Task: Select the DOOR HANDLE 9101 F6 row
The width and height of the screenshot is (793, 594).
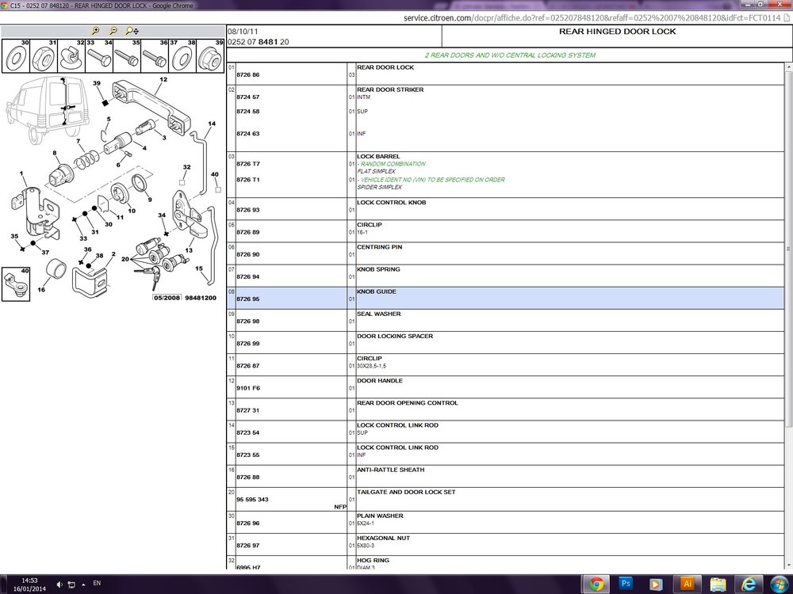Action: pos(505,387)
